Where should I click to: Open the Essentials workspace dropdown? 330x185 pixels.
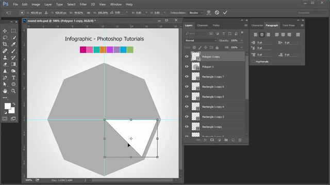(x=311, y=13)
